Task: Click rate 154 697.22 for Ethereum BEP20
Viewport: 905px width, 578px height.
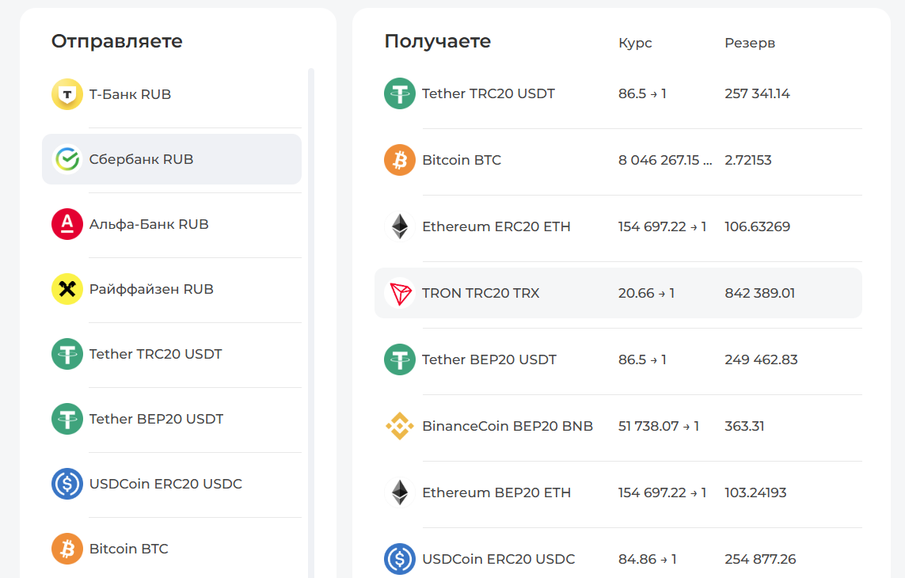Action: pyautogui.click(x=662, y=492)
